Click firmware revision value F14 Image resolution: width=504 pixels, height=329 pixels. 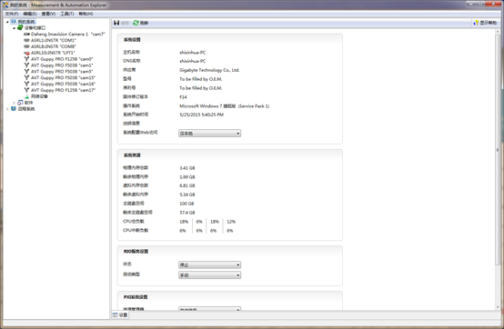click(x=183, y=97)
